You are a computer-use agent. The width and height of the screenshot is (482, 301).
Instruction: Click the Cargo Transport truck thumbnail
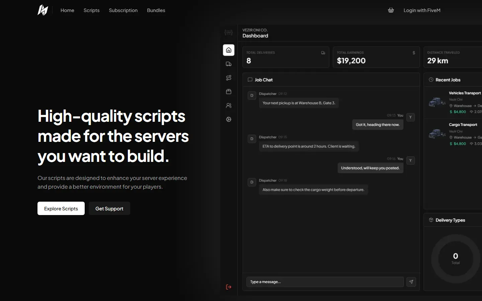point(437,133)
